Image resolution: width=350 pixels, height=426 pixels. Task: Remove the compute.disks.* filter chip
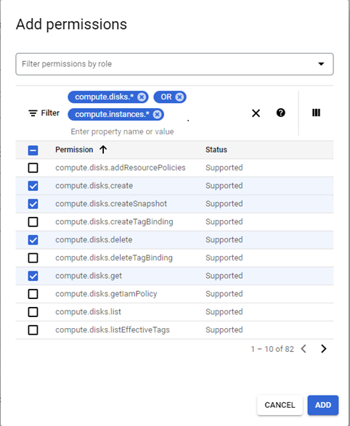click(142, 97)
